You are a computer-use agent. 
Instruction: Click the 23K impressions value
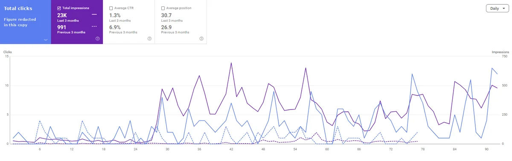62,15
